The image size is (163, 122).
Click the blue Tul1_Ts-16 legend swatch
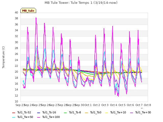38,113
